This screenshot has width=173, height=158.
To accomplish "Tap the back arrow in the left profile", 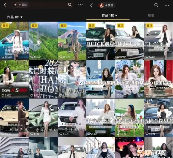I will click(5, 5).
